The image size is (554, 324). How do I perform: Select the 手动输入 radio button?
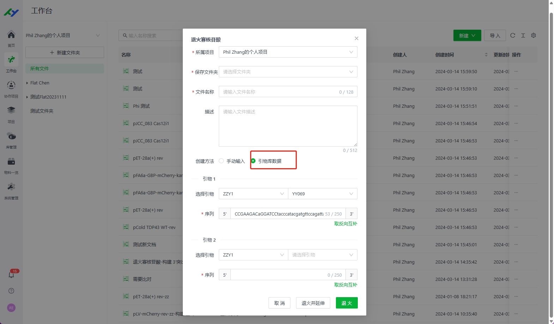pyautogui.click(x=221, y=161)
